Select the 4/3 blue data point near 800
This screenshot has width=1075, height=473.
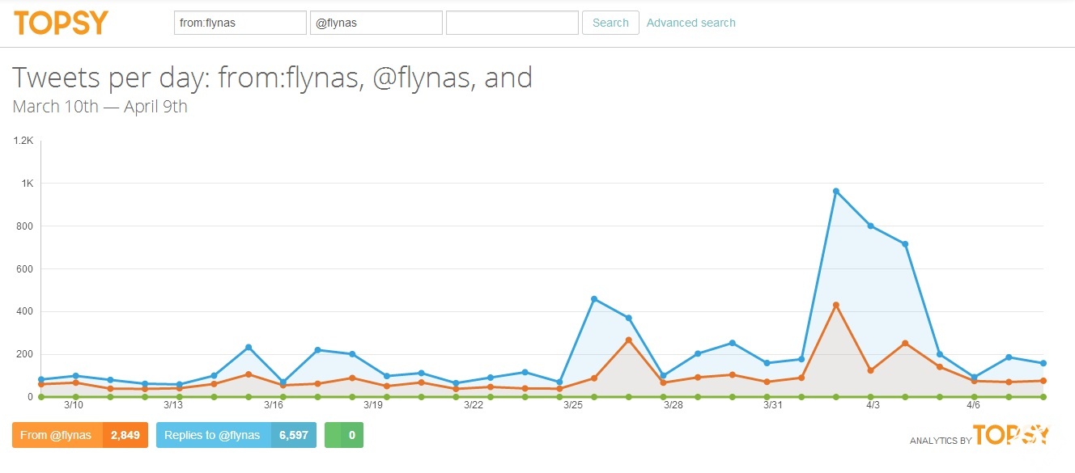(x=870, y=226)
